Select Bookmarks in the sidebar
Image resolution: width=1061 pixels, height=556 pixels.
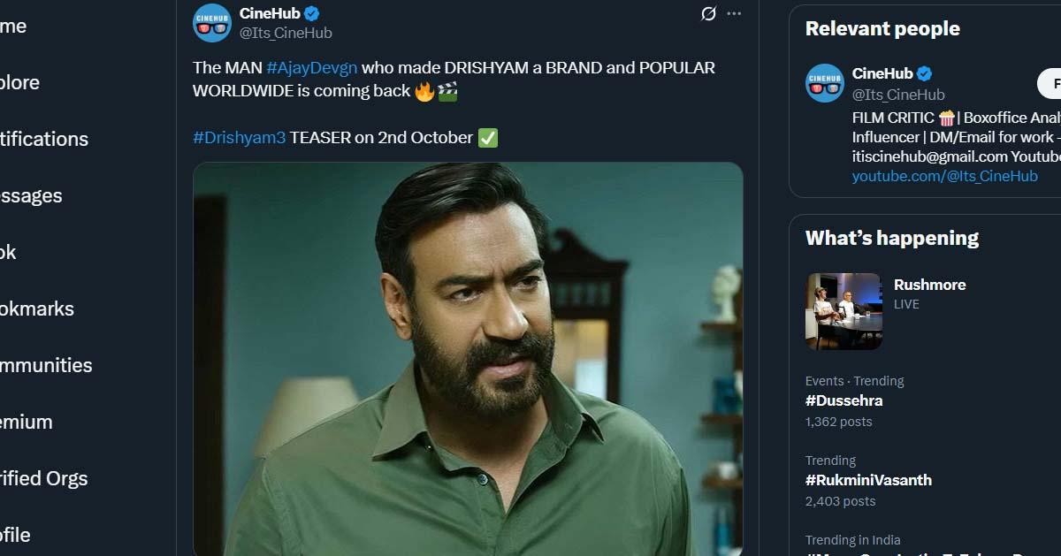pyautogui.click(x=37, y=308)
